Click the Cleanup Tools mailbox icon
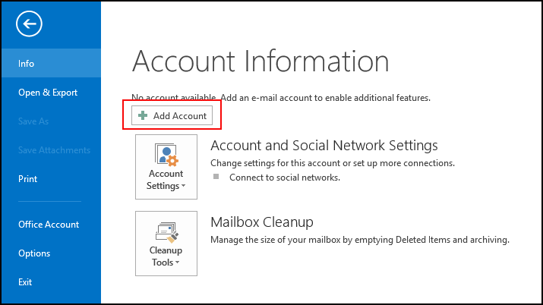543x305 pixels. [166, 230]
